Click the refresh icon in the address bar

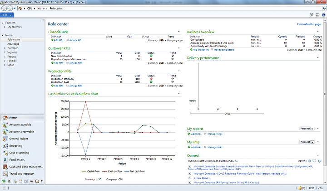point(324,9)
